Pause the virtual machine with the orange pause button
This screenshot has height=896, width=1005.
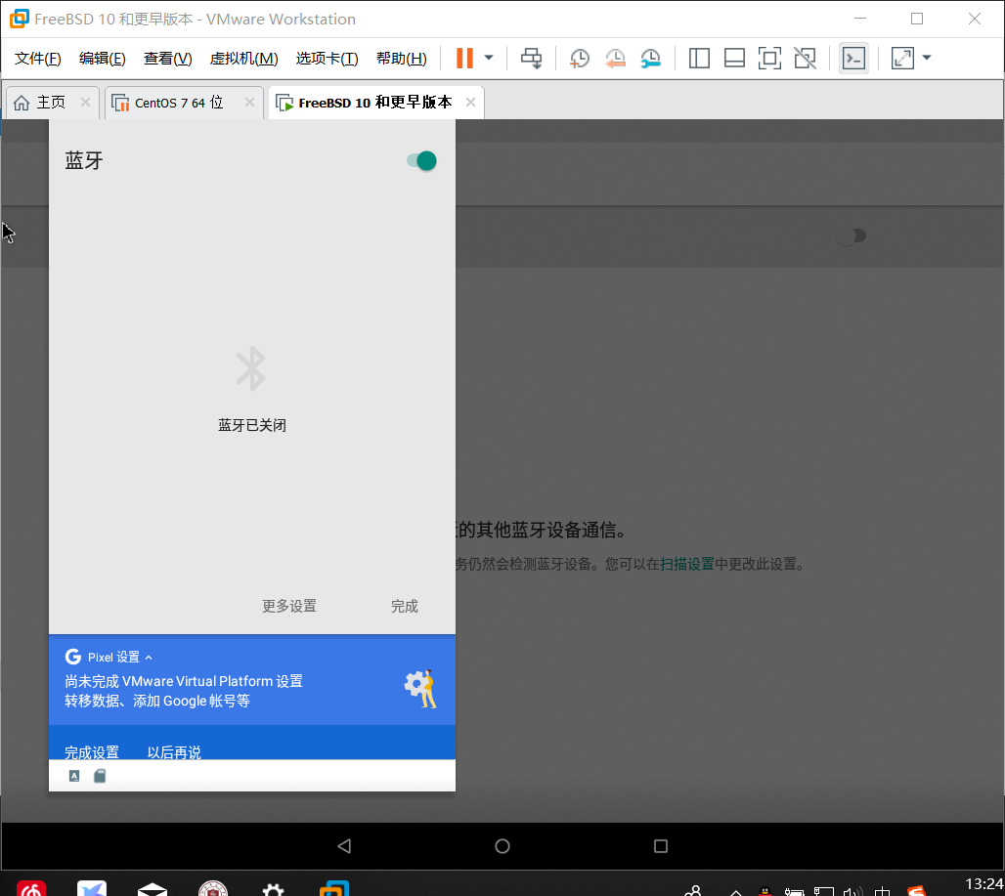pos(464,58)
